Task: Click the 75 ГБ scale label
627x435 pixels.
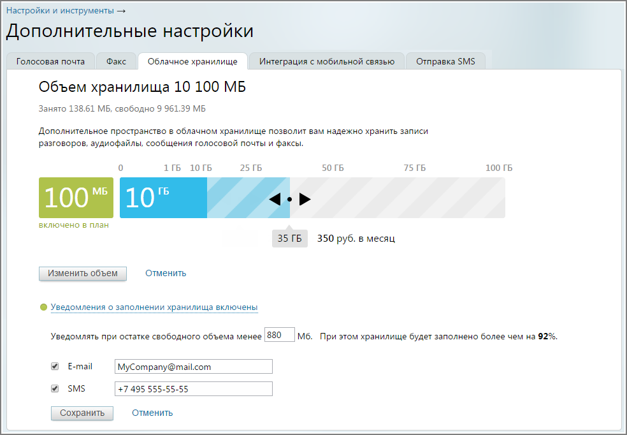Action: pos(415,168)
